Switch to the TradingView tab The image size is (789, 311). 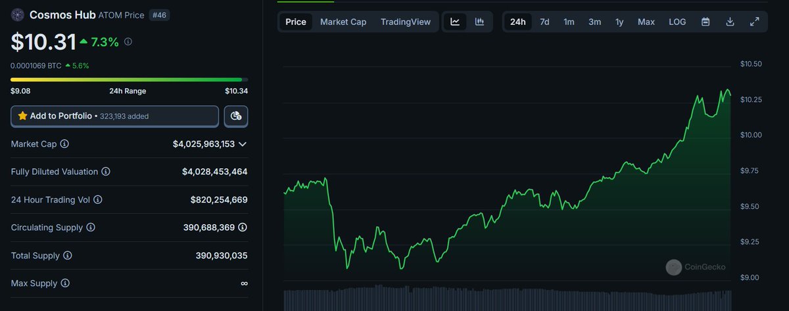406,22
